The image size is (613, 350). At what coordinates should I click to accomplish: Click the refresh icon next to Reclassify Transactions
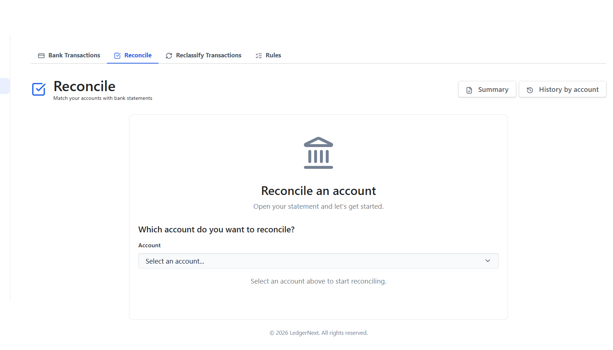coord(169,55)
